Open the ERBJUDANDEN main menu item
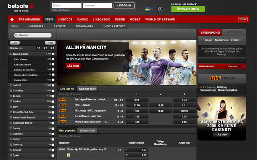The height and width of the screenshot is (160, 257). [29, 20]
